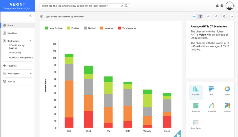Choose the Waterfall chart icon
238x137 pixels.
pyautogui.click(x=211, y=107)
